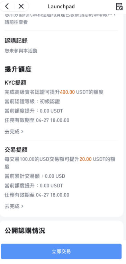Click 去完成 under KYC提額
This screenshot has height=264, width=126.
coord(12,132)
